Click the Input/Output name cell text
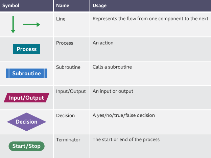The width and height of the screenshot is (211, 158). tap(71, 91)
